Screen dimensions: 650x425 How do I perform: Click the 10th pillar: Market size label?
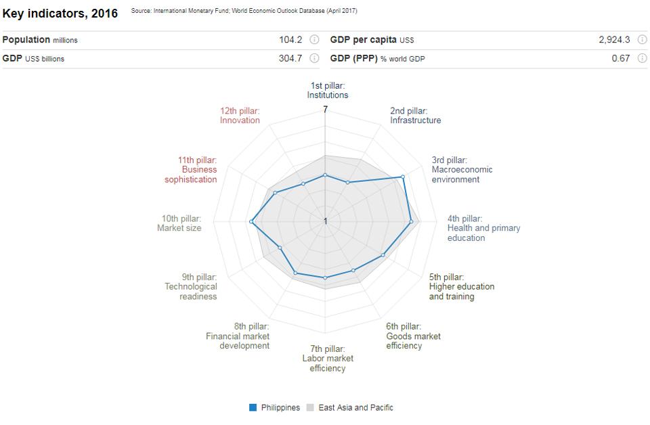(x=179, y=223)
